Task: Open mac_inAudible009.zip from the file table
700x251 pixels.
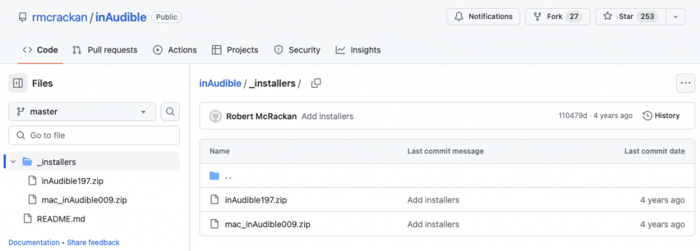Action: (x=267, y=224)
